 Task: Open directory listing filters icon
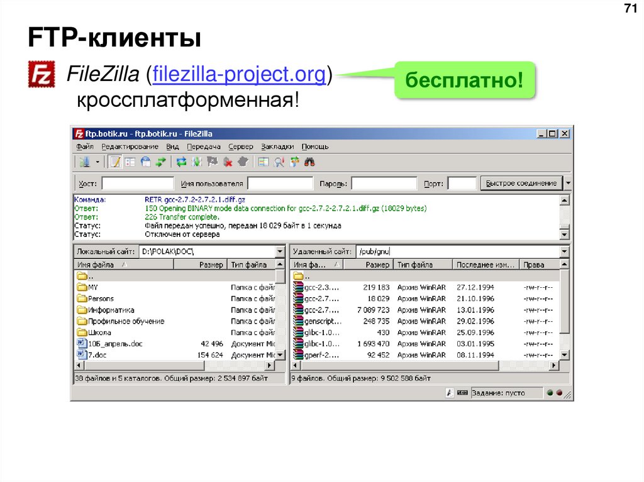[x=264, y=162]
